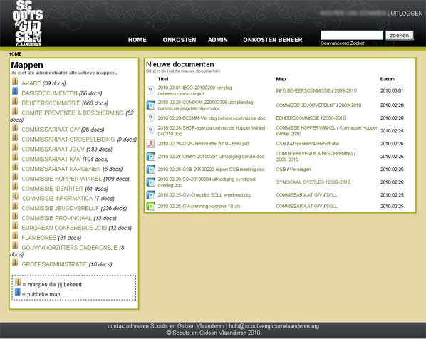Click hulp@scoutsengidsenvlaanderen.org email link
Viewport: 426px width, 339px height.
point(274,326)
